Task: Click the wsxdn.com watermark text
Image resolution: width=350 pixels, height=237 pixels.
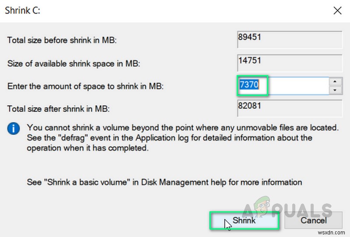Action: [x=331, y=233]
